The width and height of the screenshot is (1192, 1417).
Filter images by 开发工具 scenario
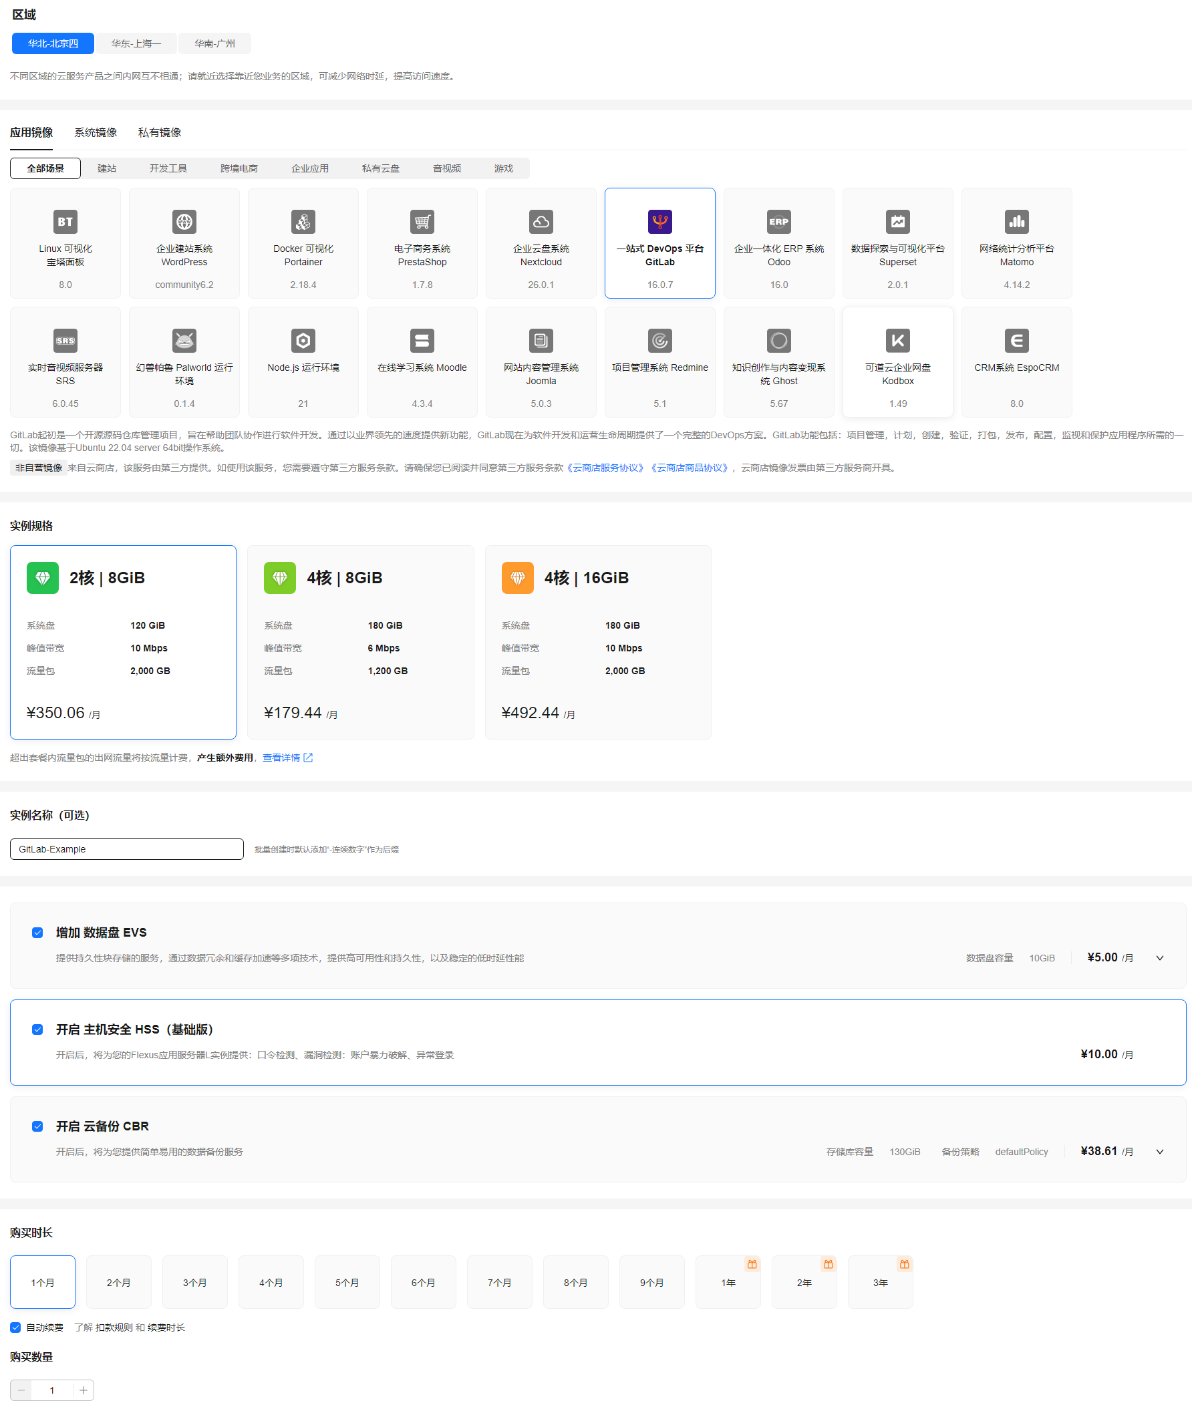[x=168, y=168]
